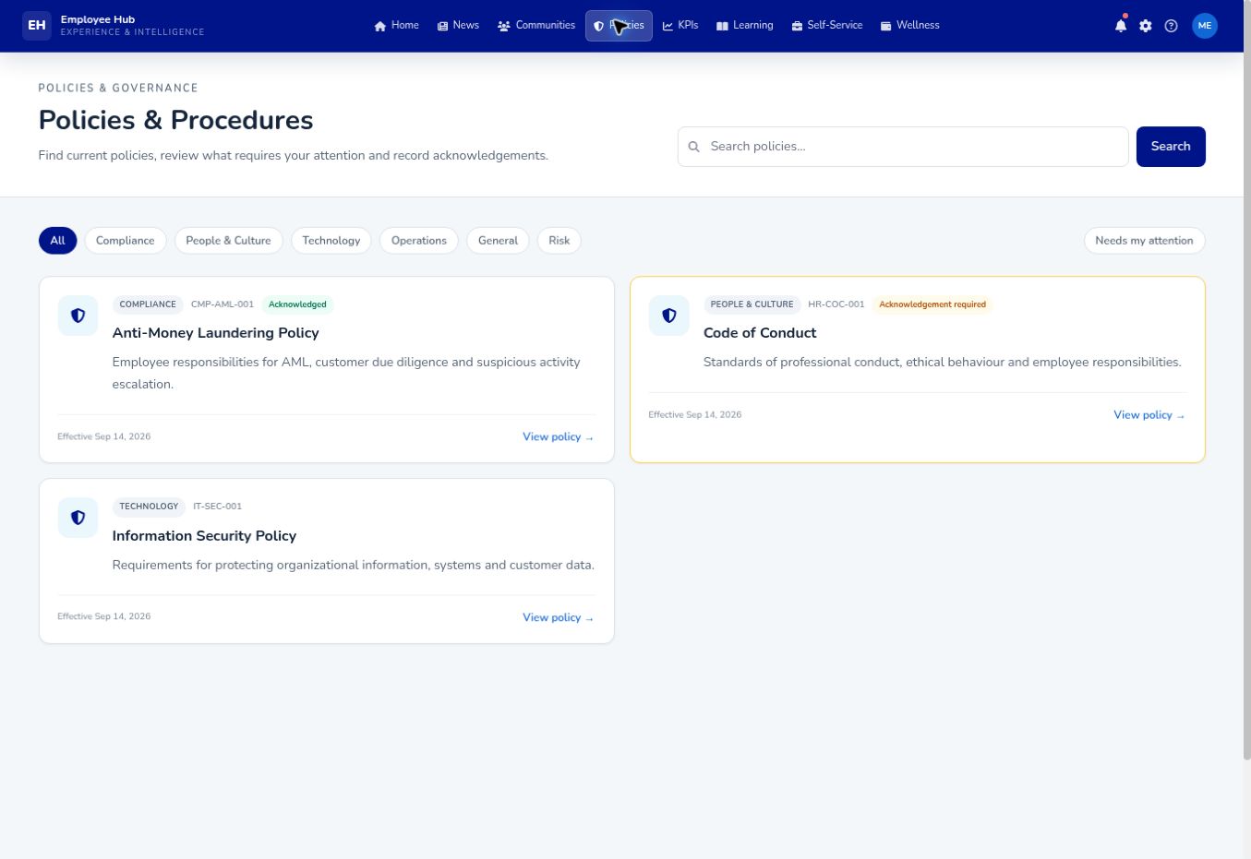Go to Home in the navigation bar

point(397,26)
